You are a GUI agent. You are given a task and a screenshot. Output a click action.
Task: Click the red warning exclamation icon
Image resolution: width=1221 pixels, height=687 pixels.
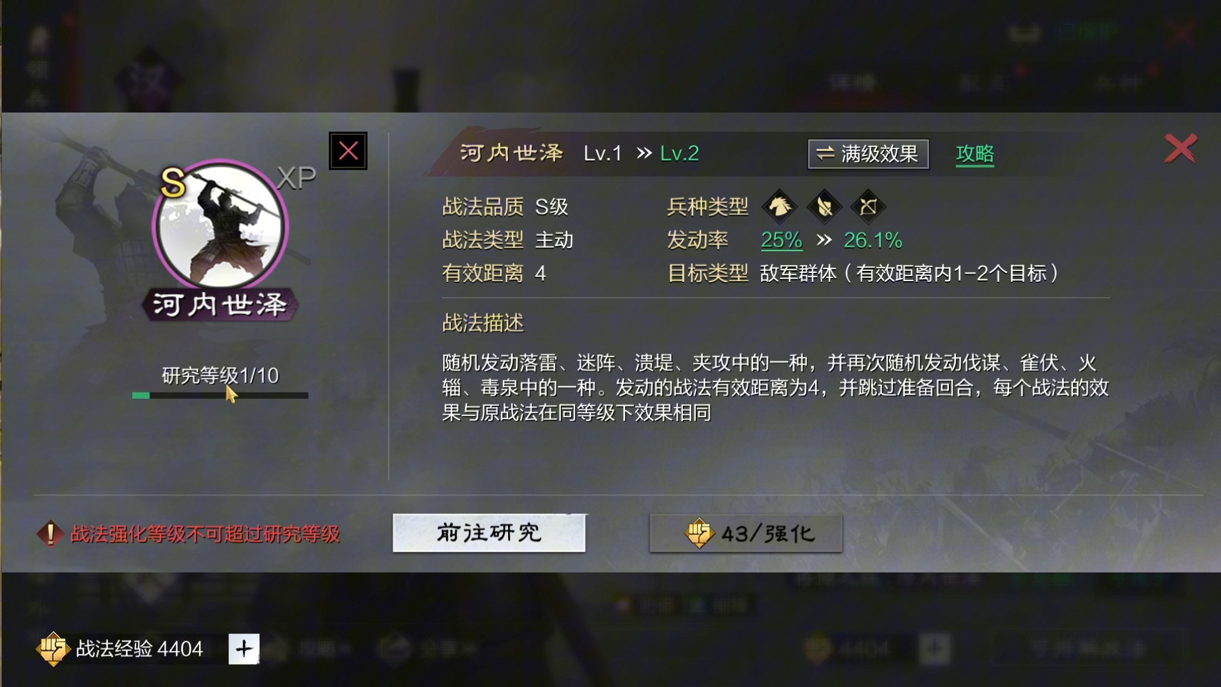50,534
